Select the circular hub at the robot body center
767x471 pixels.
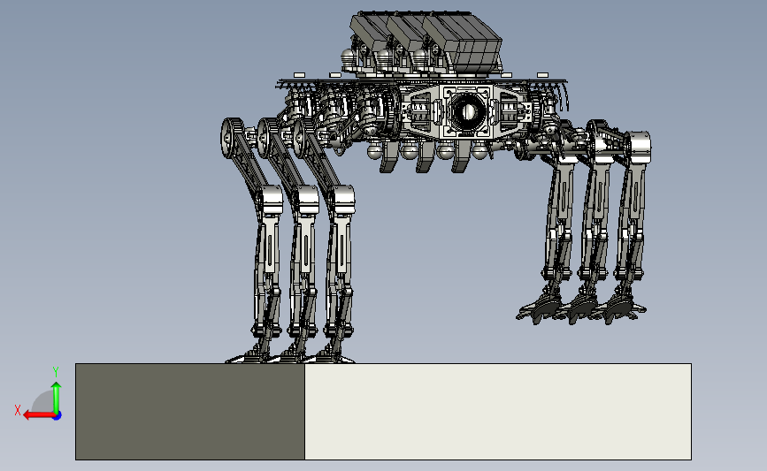pyautogui.click(x=469, y=111)
